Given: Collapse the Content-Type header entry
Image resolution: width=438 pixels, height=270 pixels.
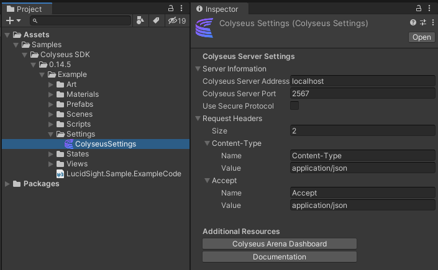Looking at the screenshot, I should [207, 143].
